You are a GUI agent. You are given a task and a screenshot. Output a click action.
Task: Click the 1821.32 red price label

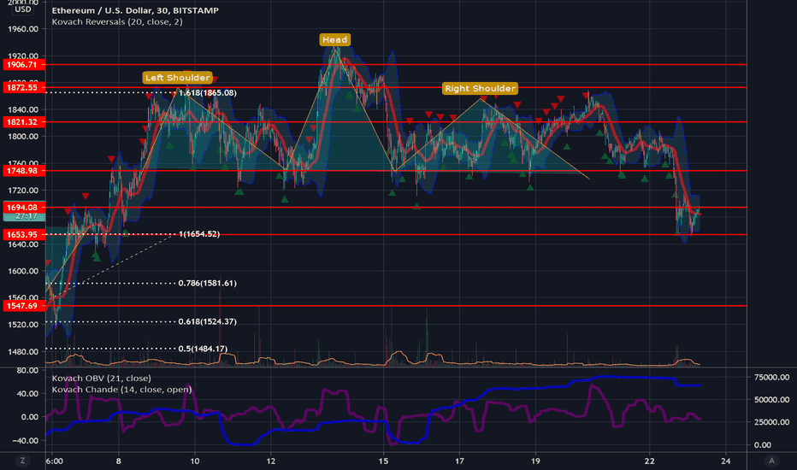[x=23, y=122]
